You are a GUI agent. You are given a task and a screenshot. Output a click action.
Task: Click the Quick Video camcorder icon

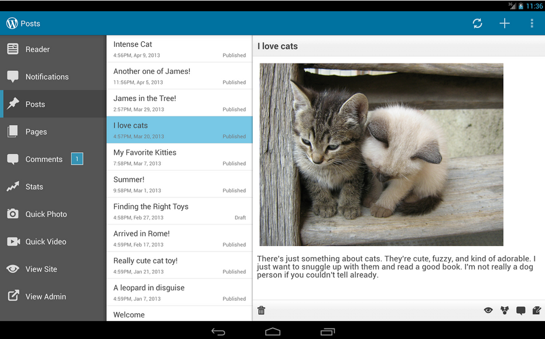click(13, 242)
